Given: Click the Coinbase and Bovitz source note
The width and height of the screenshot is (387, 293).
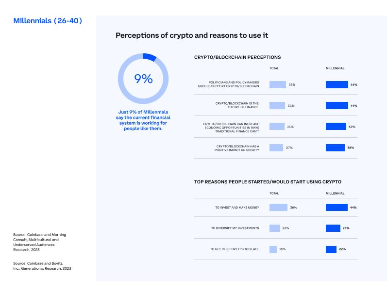Looking at the screenshot, I should point(42,265).
